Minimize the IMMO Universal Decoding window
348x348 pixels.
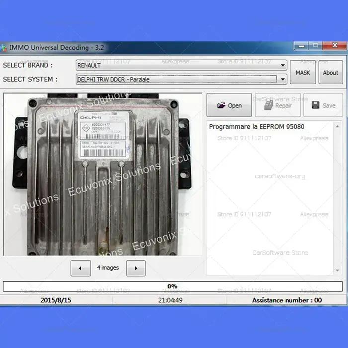(301, 46)
